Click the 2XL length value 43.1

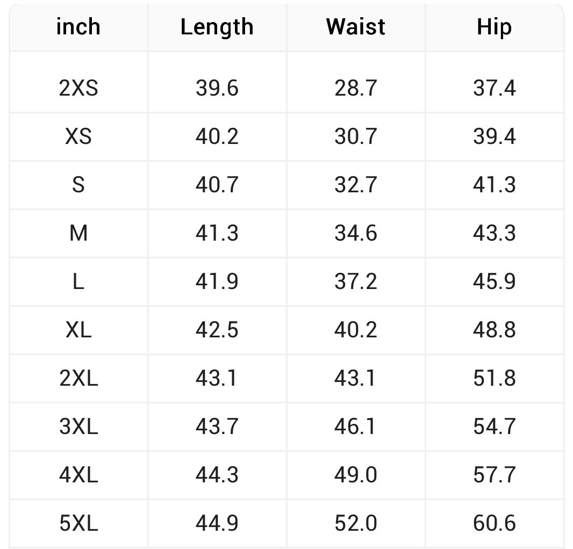point(217,378)
